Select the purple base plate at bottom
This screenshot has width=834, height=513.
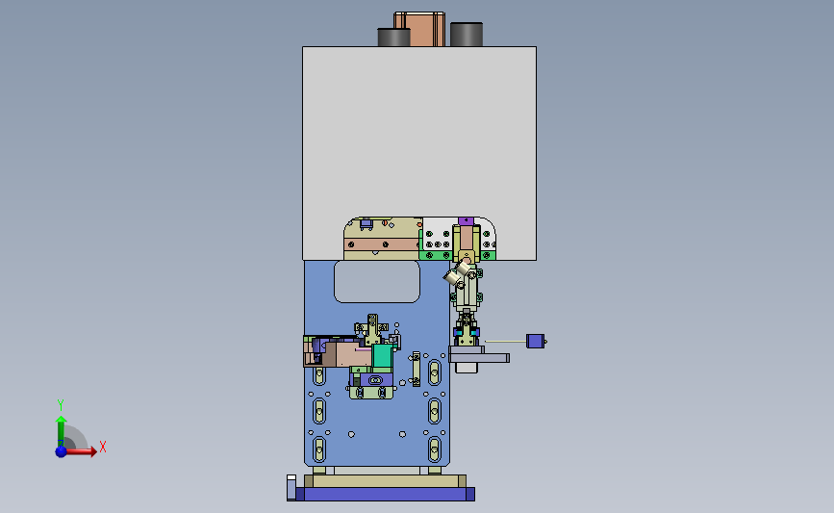(385, 495)
